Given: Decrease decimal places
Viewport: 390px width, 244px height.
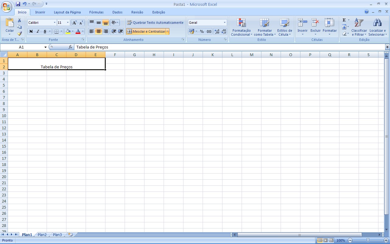Looking at the screenshot, I should (224, 31).
